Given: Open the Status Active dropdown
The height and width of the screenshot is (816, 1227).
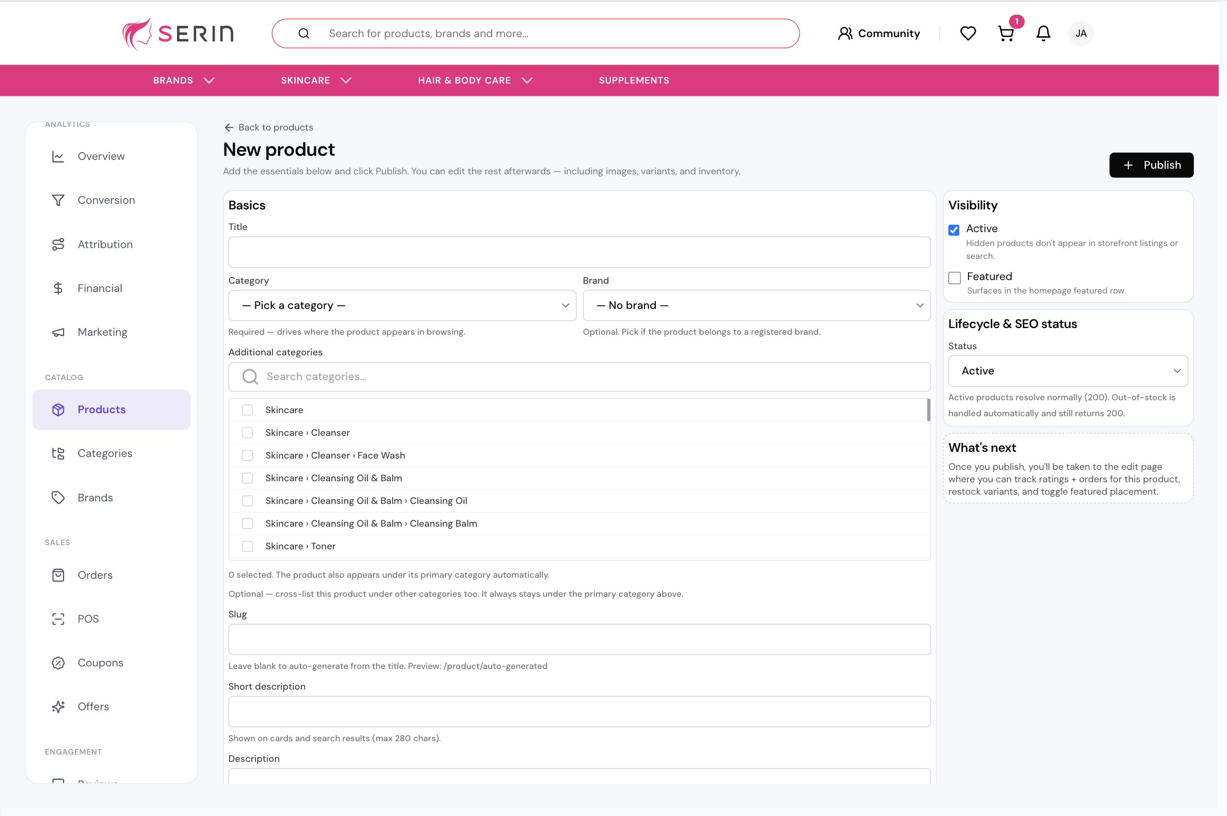Looking at the screenshot, I should [1068, 371].
